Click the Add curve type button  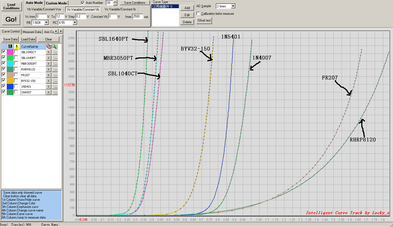click(187, 8)
